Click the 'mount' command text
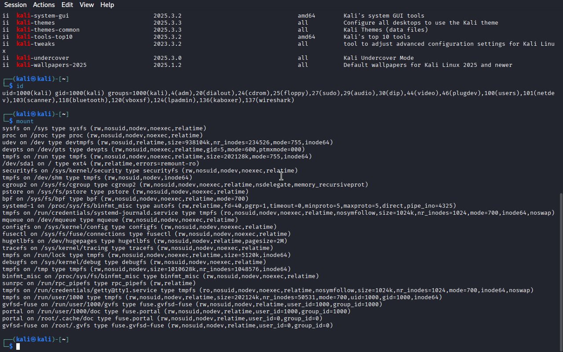 (x=25, y=121)
